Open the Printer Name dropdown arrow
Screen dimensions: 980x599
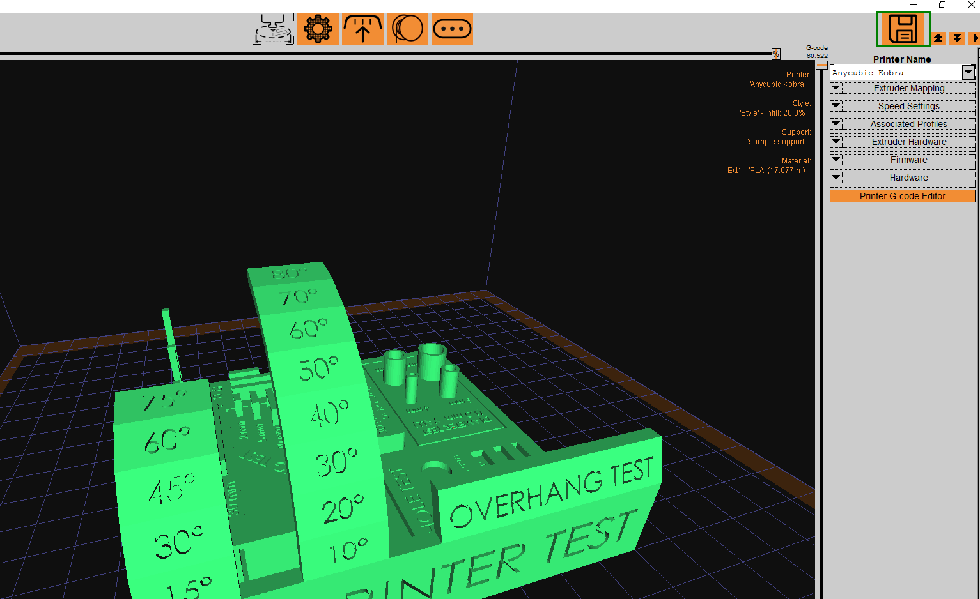coord(968,73)
